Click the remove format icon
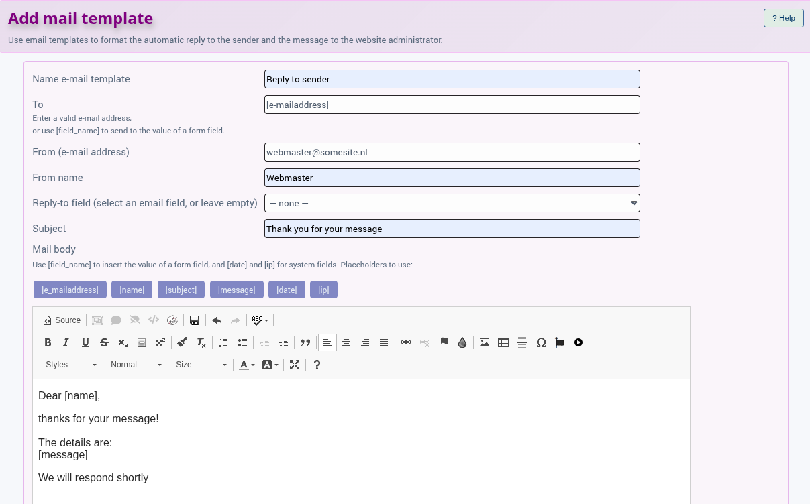Screen dimensions: 810x504 coord(201,342)
